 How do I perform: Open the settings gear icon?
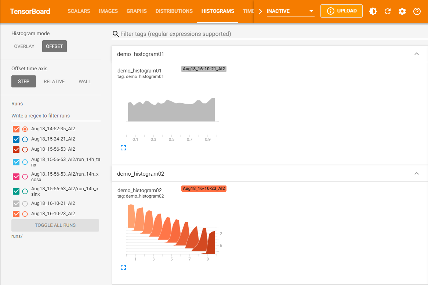[x=402, y=11]
